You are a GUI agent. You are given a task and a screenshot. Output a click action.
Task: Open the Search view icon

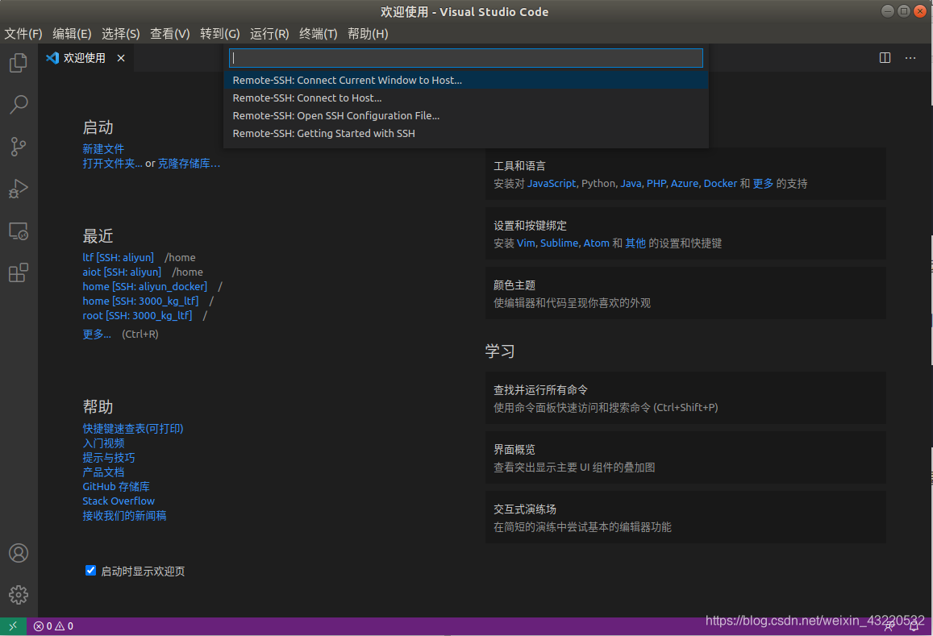pyautogui.click(x=19, y=105)
